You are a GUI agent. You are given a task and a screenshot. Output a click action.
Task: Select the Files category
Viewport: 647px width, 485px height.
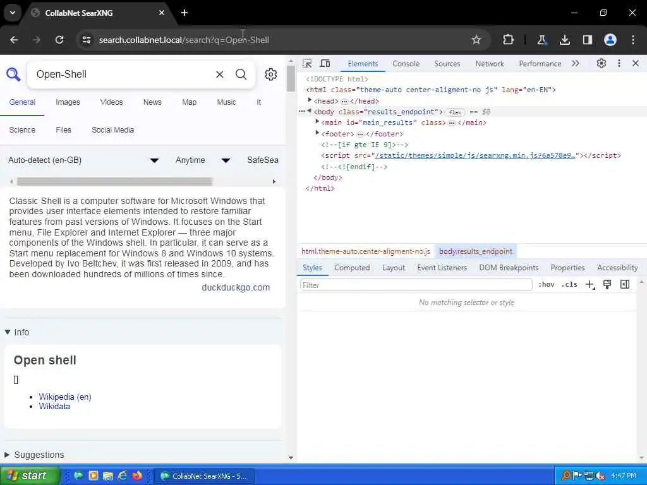click(64, 130)
